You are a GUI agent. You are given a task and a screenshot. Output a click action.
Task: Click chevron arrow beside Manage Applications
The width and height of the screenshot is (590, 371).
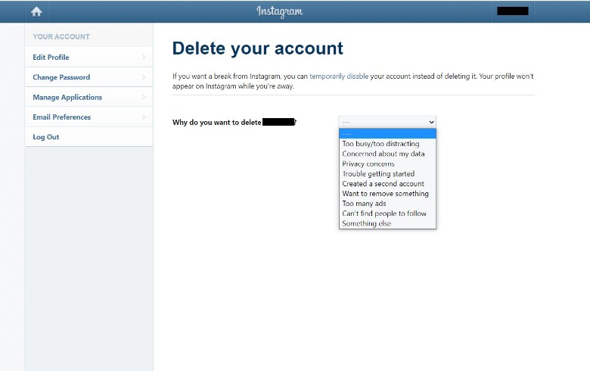pos(144,97)
